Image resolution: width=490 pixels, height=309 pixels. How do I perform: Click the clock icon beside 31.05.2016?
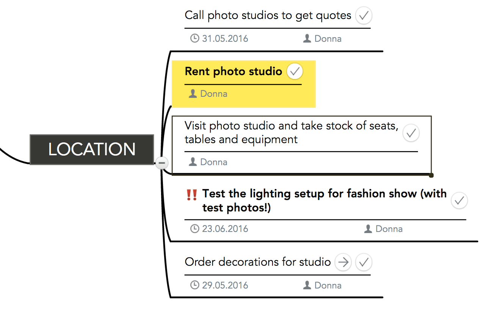[194, 38]
